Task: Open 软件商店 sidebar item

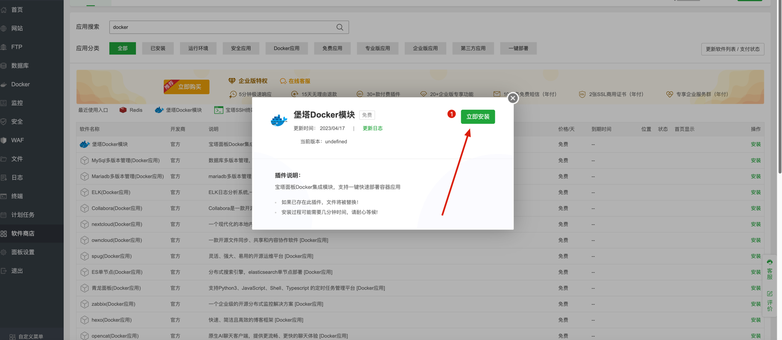Action: tap(32, 233)
